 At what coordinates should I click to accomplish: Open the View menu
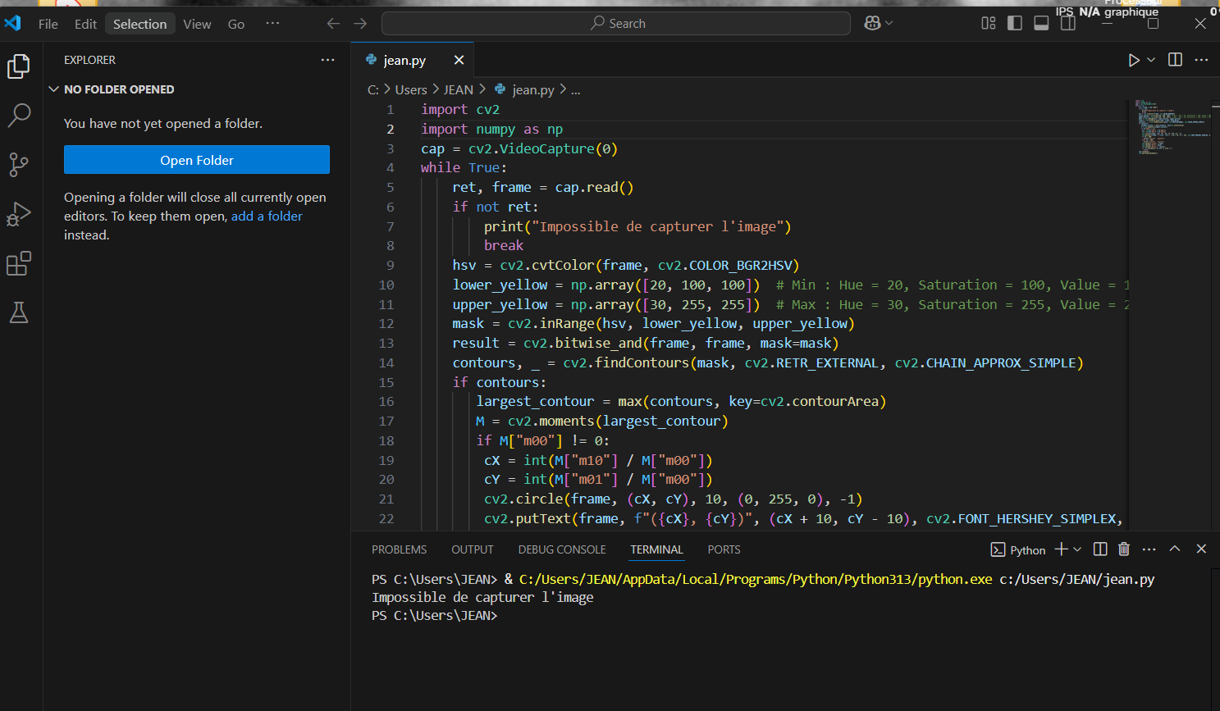pos(197,24)
